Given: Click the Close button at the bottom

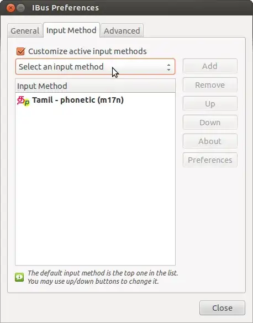Looking at the screenshot, I should (x=222, y=308).
